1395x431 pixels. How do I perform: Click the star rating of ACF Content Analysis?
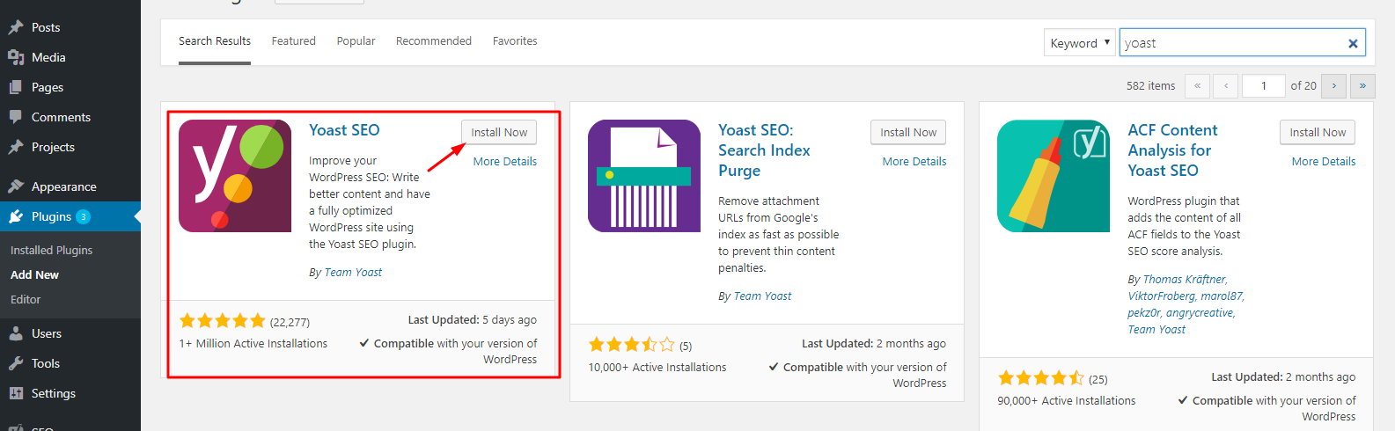1040,378
